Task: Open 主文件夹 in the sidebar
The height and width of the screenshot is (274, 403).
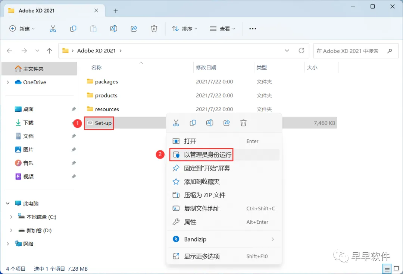Action: pos(39,69)
